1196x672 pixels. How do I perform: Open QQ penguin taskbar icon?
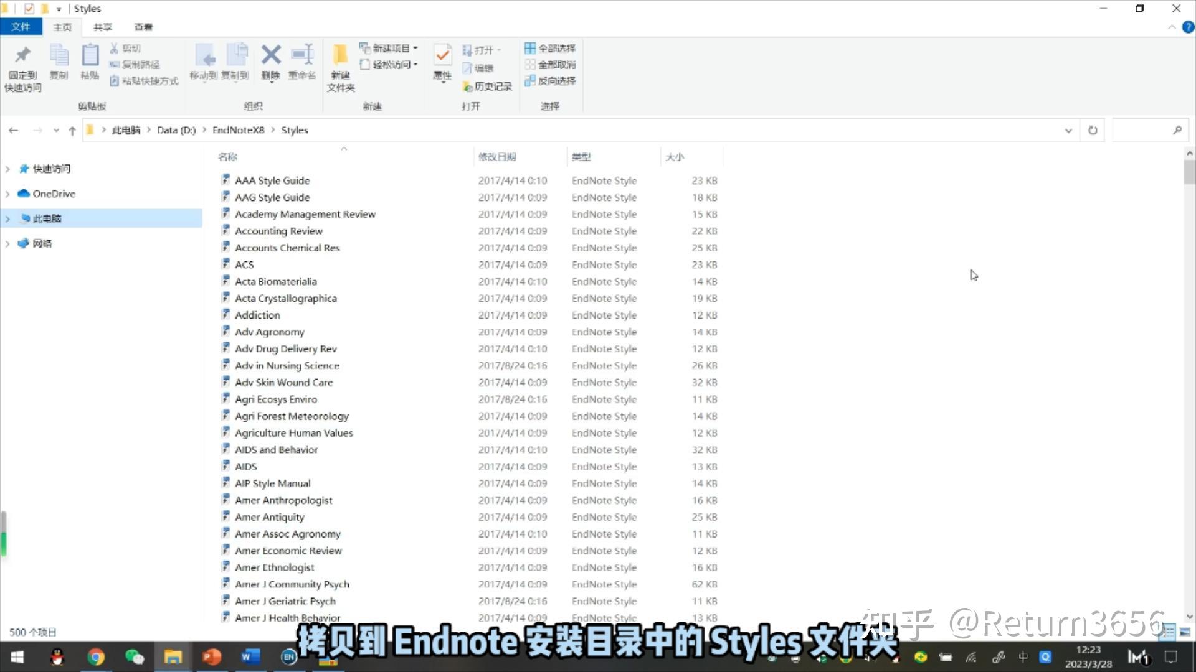coord(57,656)
